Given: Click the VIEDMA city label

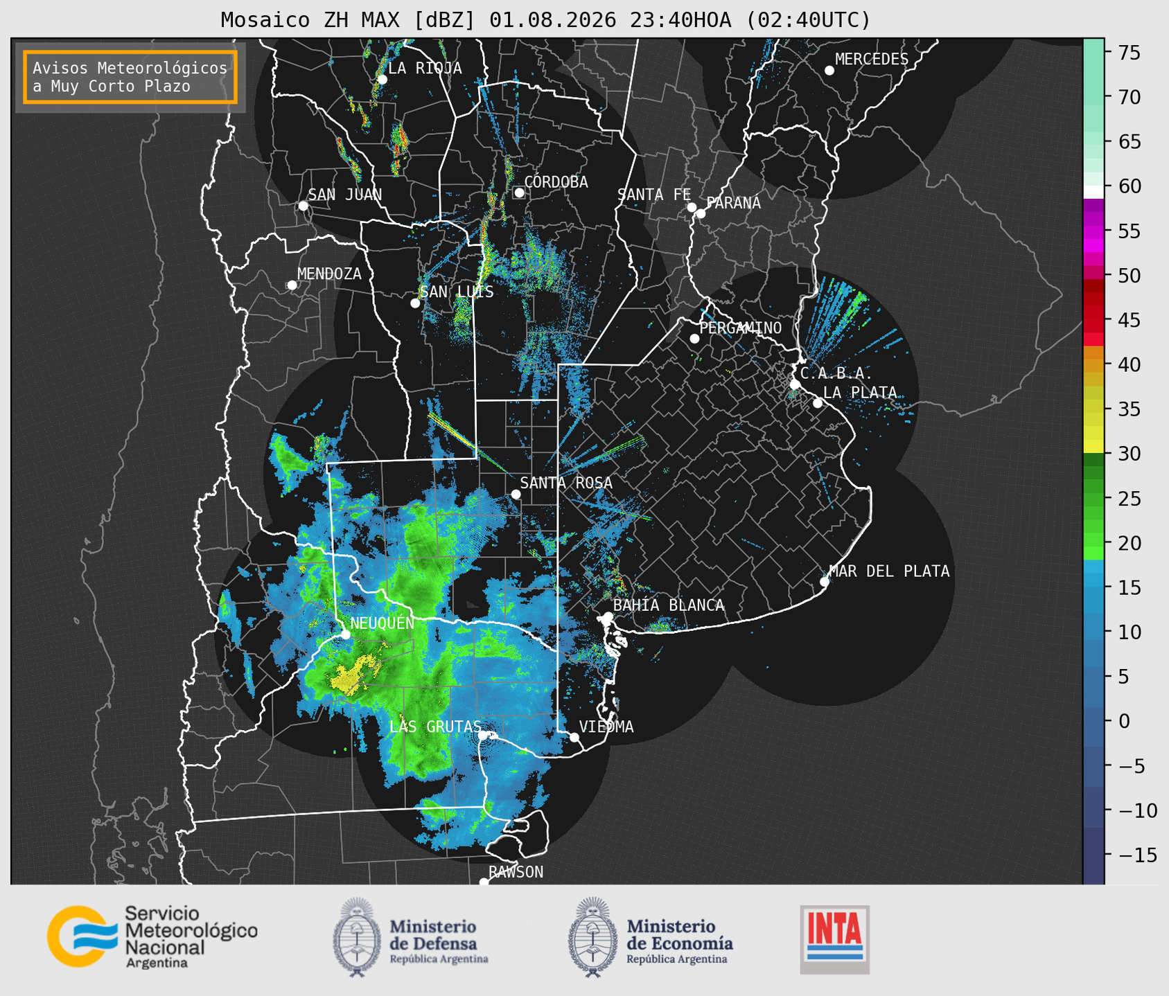Looking at the screenshot, I should point(606,727).
